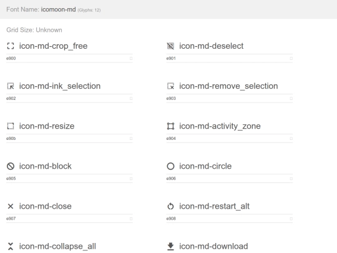Click the icon-md-block class name text

point(46,166)
